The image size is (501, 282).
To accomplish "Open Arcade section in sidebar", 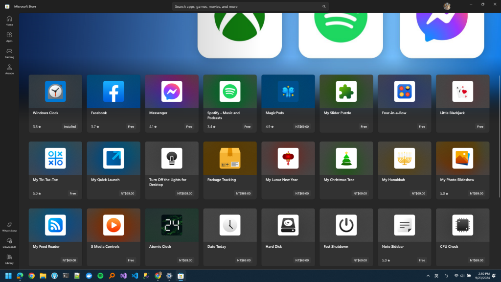I will click(9, 70).
